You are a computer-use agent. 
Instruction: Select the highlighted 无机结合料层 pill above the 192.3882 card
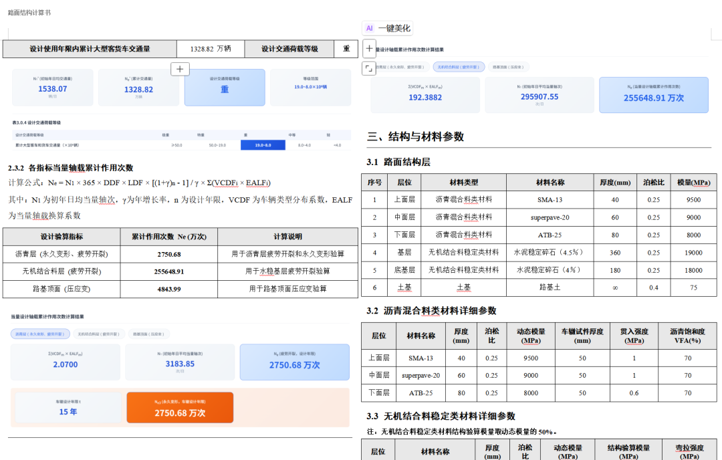(458, 68)
